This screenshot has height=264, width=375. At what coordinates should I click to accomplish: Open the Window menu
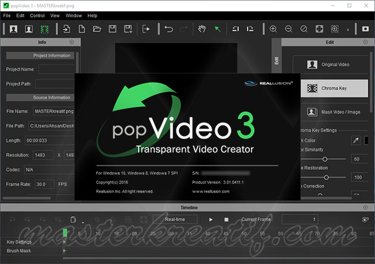pyautogui.click(x=74, y=16)
